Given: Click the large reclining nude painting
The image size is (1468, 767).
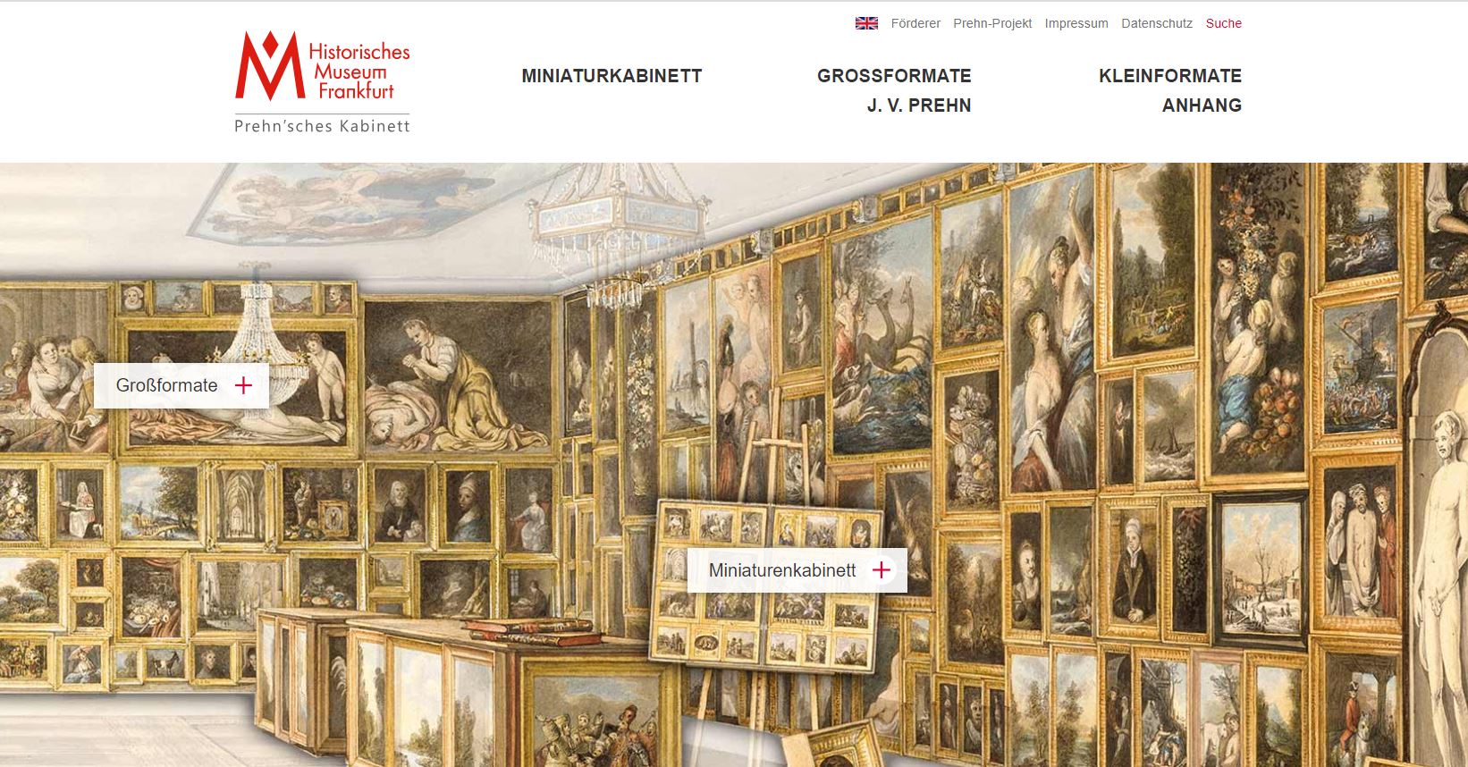Looking at the screenshot, I should [237, 386].
